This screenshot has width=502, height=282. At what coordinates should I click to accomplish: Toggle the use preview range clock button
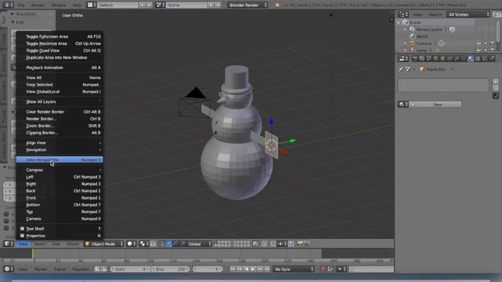97,269
